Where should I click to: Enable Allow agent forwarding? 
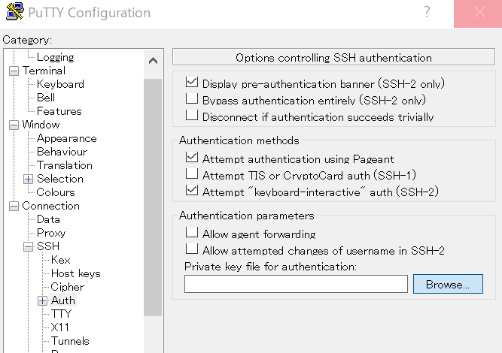192,234
